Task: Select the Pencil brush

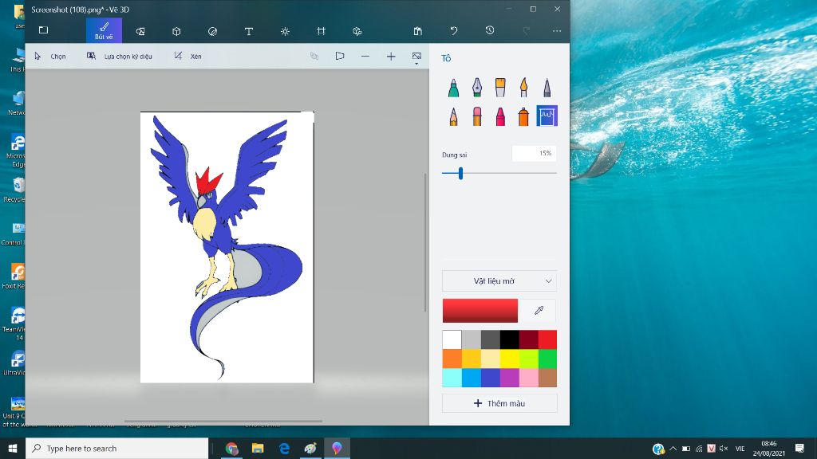Action: point(453,116)
